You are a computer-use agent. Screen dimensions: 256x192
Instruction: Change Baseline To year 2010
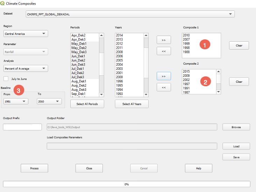pyautogui.click(x=49, y=101)
